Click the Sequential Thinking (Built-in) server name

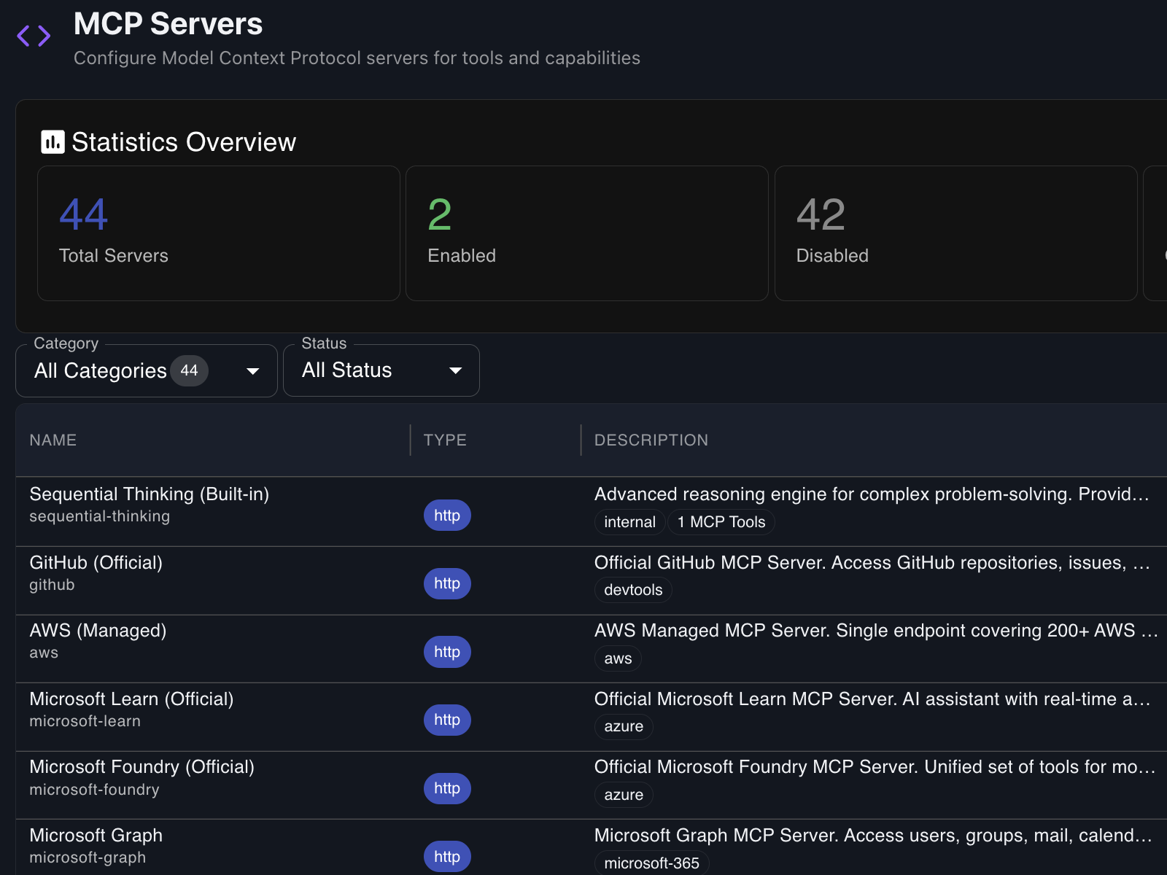point(150,494)
